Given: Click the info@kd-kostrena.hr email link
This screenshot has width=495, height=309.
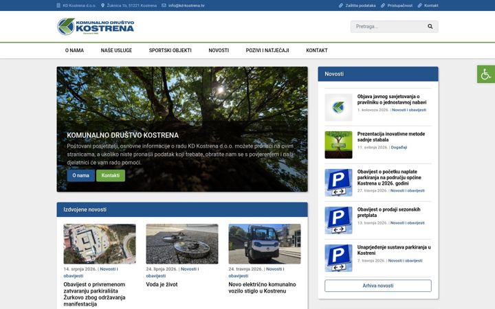Looking at the screenshot, I should (x=186, y=5).
